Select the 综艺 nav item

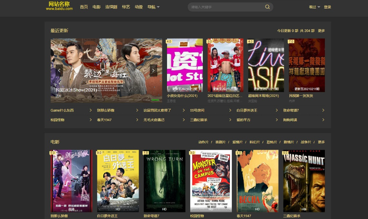click(x=126, y=7)
